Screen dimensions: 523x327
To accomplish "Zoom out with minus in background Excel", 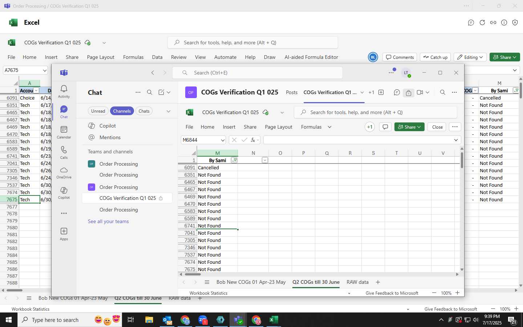I will (x=493, y=309).
